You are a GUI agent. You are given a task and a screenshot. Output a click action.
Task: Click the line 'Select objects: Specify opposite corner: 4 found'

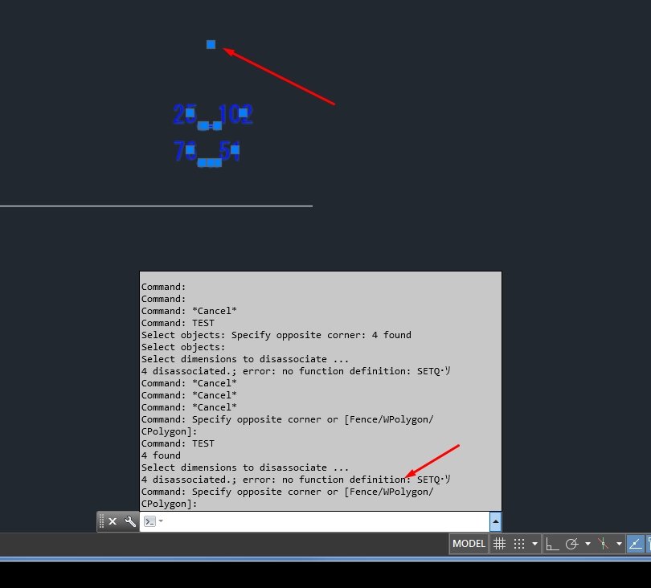click(x=276, y=335)
